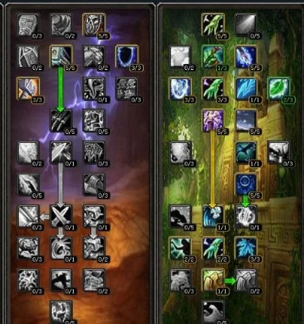
Task: Click the blue maple leaf talent showing 3/3
Action: click(245, 248)
